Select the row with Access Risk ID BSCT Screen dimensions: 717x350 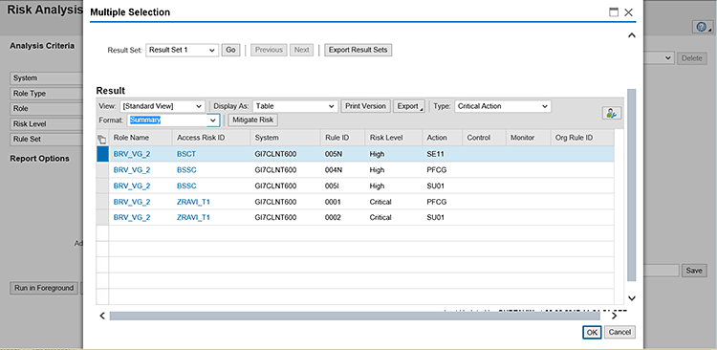click(x=102, y=154)
